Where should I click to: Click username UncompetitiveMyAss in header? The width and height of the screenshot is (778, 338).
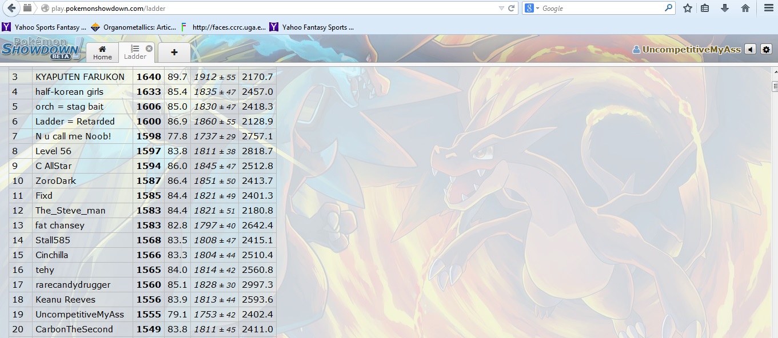(687, 50)
